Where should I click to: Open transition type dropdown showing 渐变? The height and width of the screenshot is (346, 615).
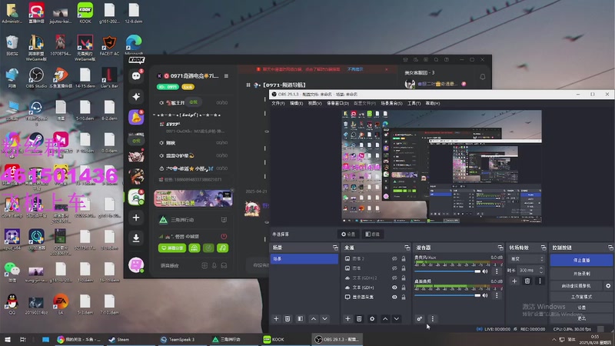coord(527,259)
